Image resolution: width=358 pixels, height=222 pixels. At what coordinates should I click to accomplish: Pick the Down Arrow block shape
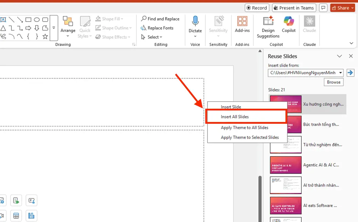click(37, 28)
